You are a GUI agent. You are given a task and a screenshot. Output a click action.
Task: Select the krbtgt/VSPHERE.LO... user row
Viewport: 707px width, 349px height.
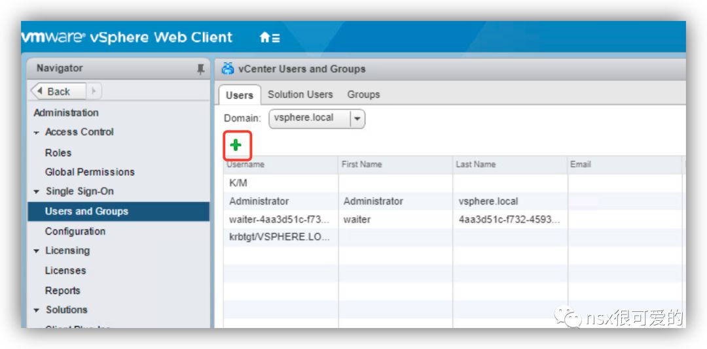pyautogui.click(x=453, y=238)
